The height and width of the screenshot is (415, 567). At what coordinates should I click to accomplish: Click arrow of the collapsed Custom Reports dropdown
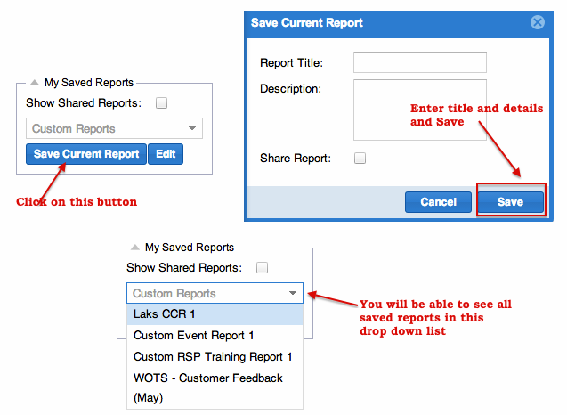(x=193, y=129)
